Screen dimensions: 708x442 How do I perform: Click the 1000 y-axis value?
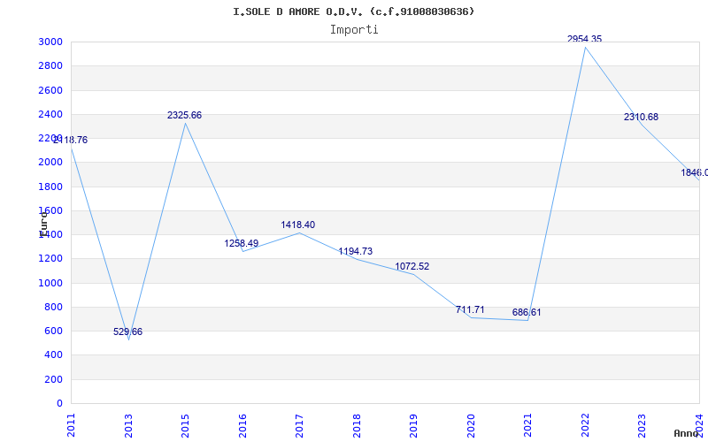[51, 283]
